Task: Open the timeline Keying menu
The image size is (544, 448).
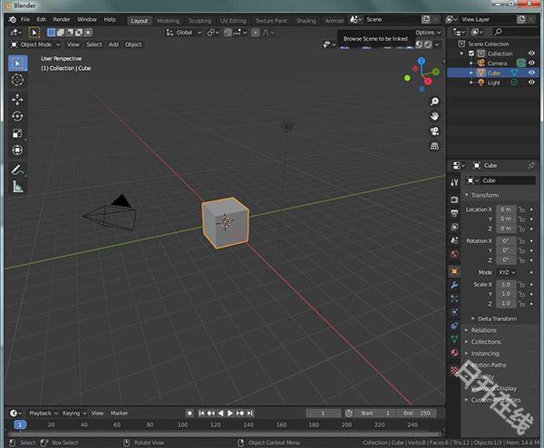Action: click(x=74, y=413)
